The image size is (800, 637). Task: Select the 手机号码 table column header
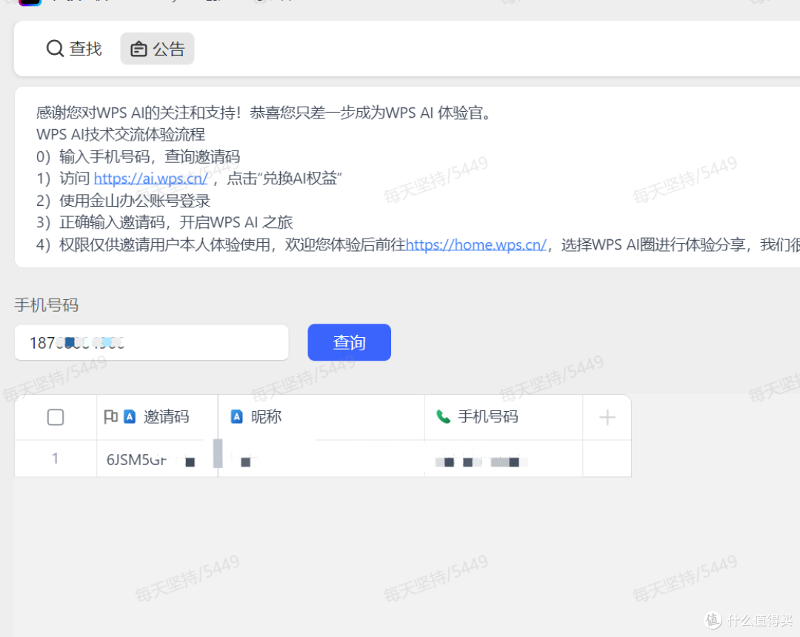pyautogui.click(x=504, y=417)
